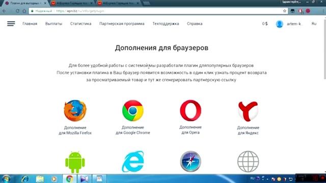Click the Yandex browser logo
326x183 pixels.
click(x=248, y=111)
